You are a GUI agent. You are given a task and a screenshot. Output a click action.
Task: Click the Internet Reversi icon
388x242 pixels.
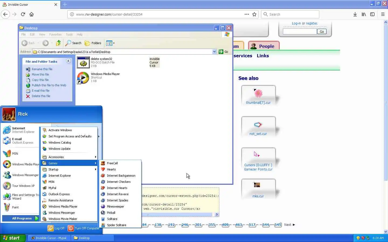pyautogui.click(x=103, y=194)
